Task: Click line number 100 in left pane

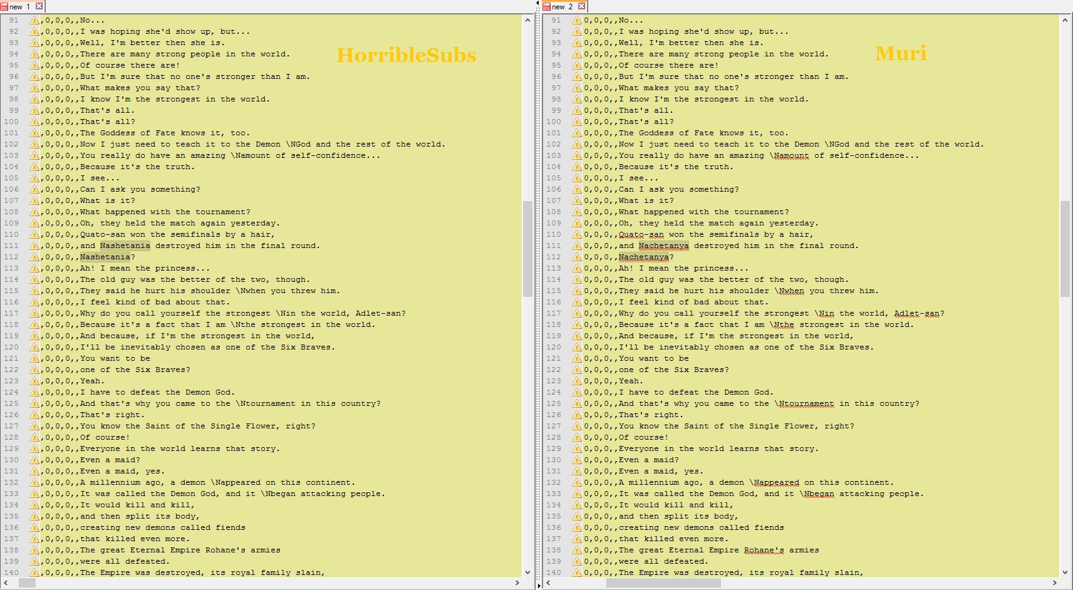Action: tap(11, 122)
